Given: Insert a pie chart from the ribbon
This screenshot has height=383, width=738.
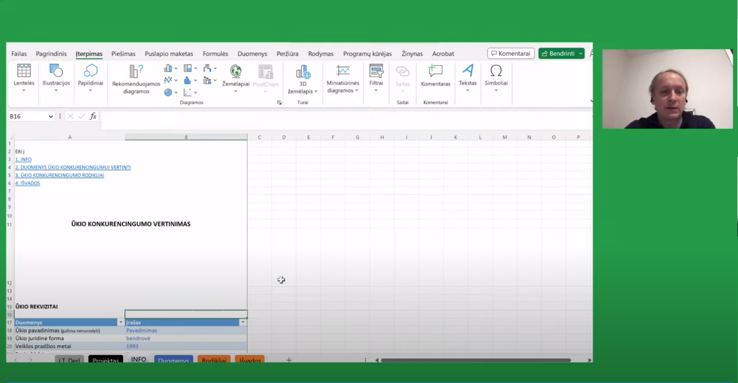Looking at the screenshot, I should [x=168, y=92].
